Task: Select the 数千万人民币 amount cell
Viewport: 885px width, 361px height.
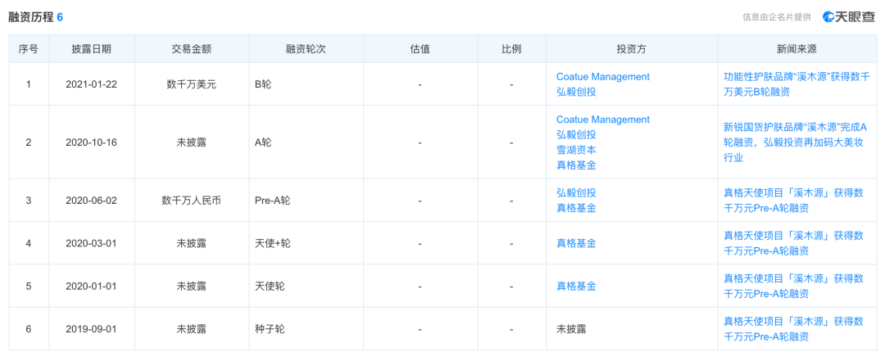Action: tap(191, 201)
